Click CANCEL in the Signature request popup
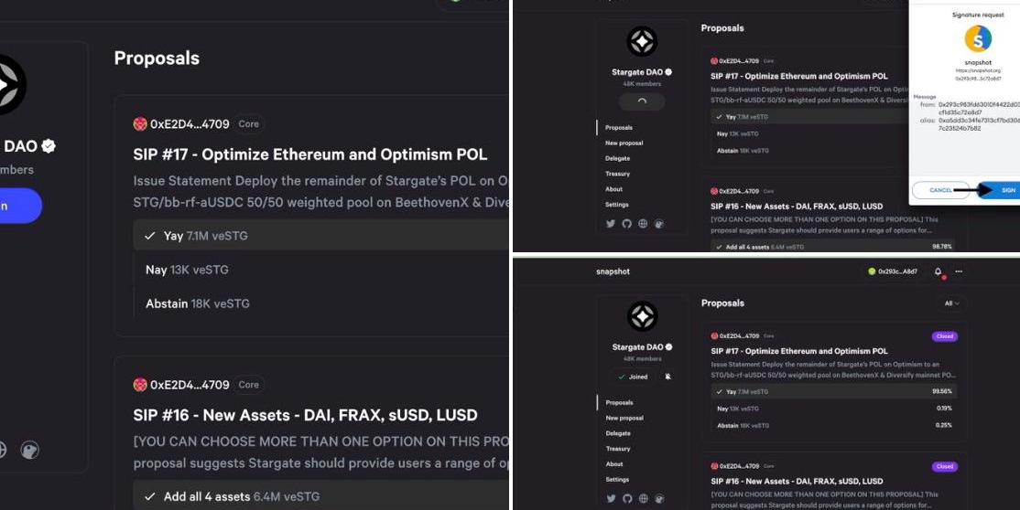 [940, 190]
